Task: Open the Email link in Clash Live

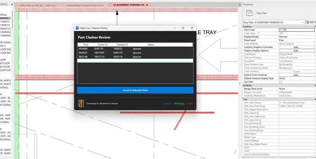Action: pos(190,103)
